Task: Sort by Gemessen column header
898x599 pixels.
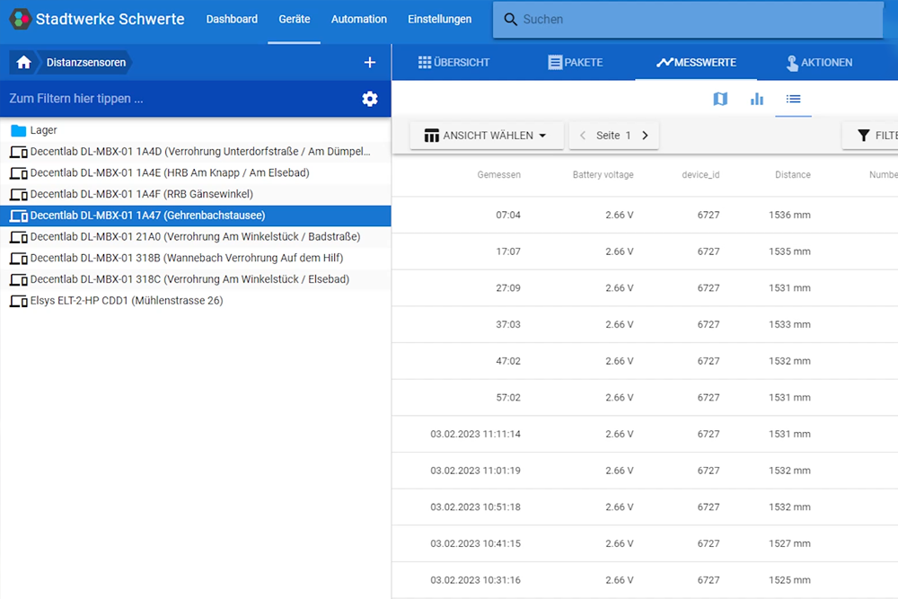Action: tap(498, 174)
